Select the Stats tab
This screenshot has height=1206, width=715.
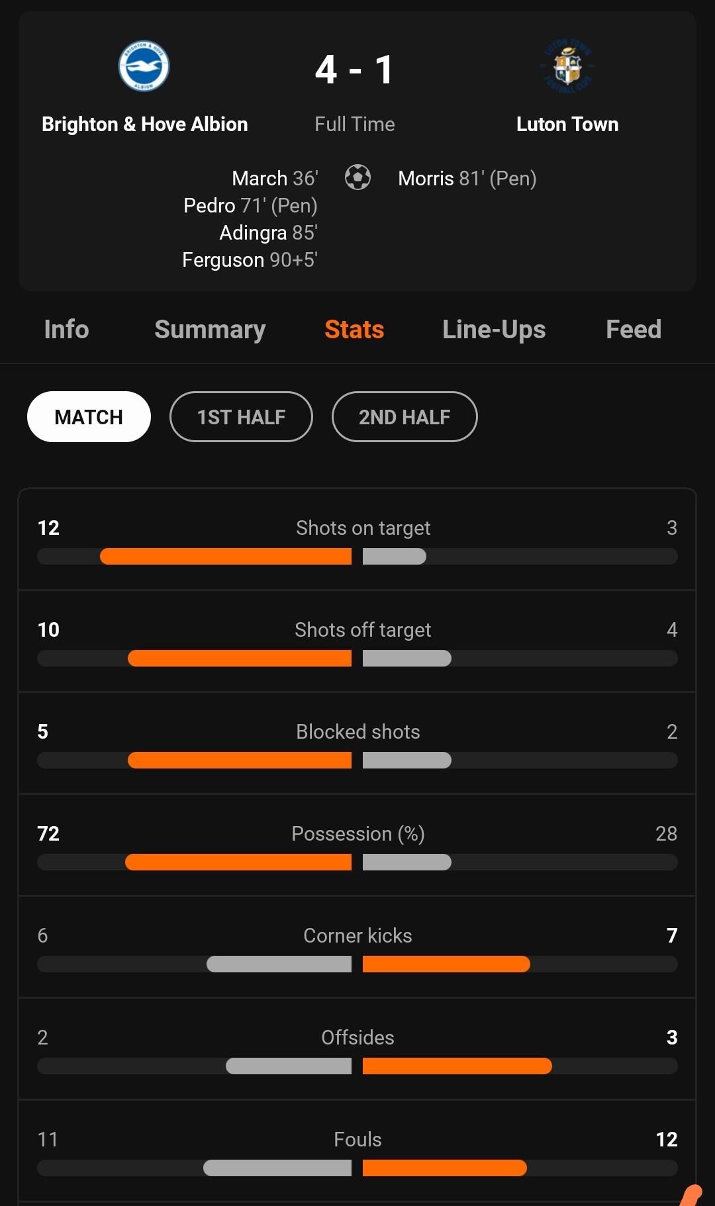354,330
